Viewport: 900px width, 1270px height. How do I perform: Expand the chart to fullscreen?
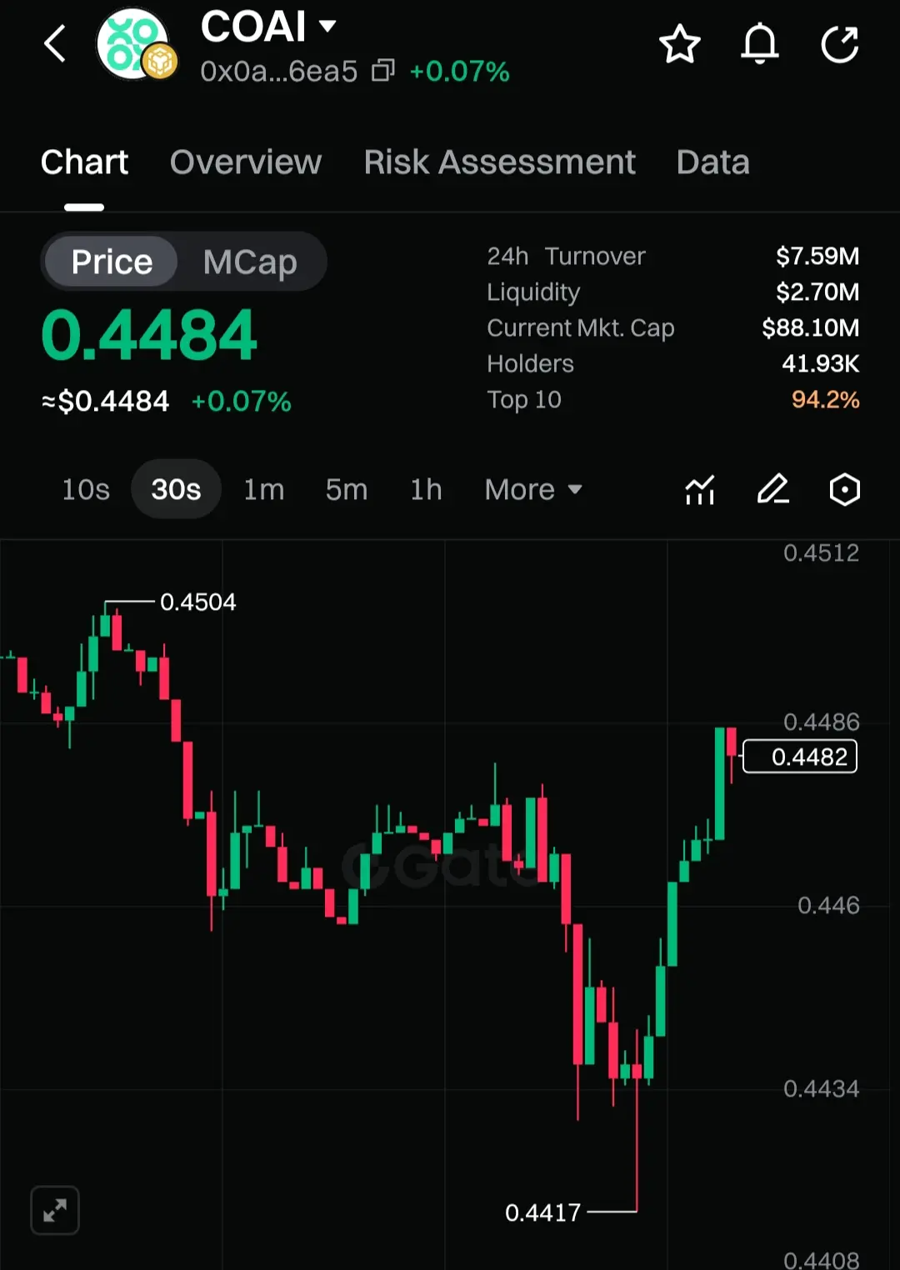click(55, 1210)
